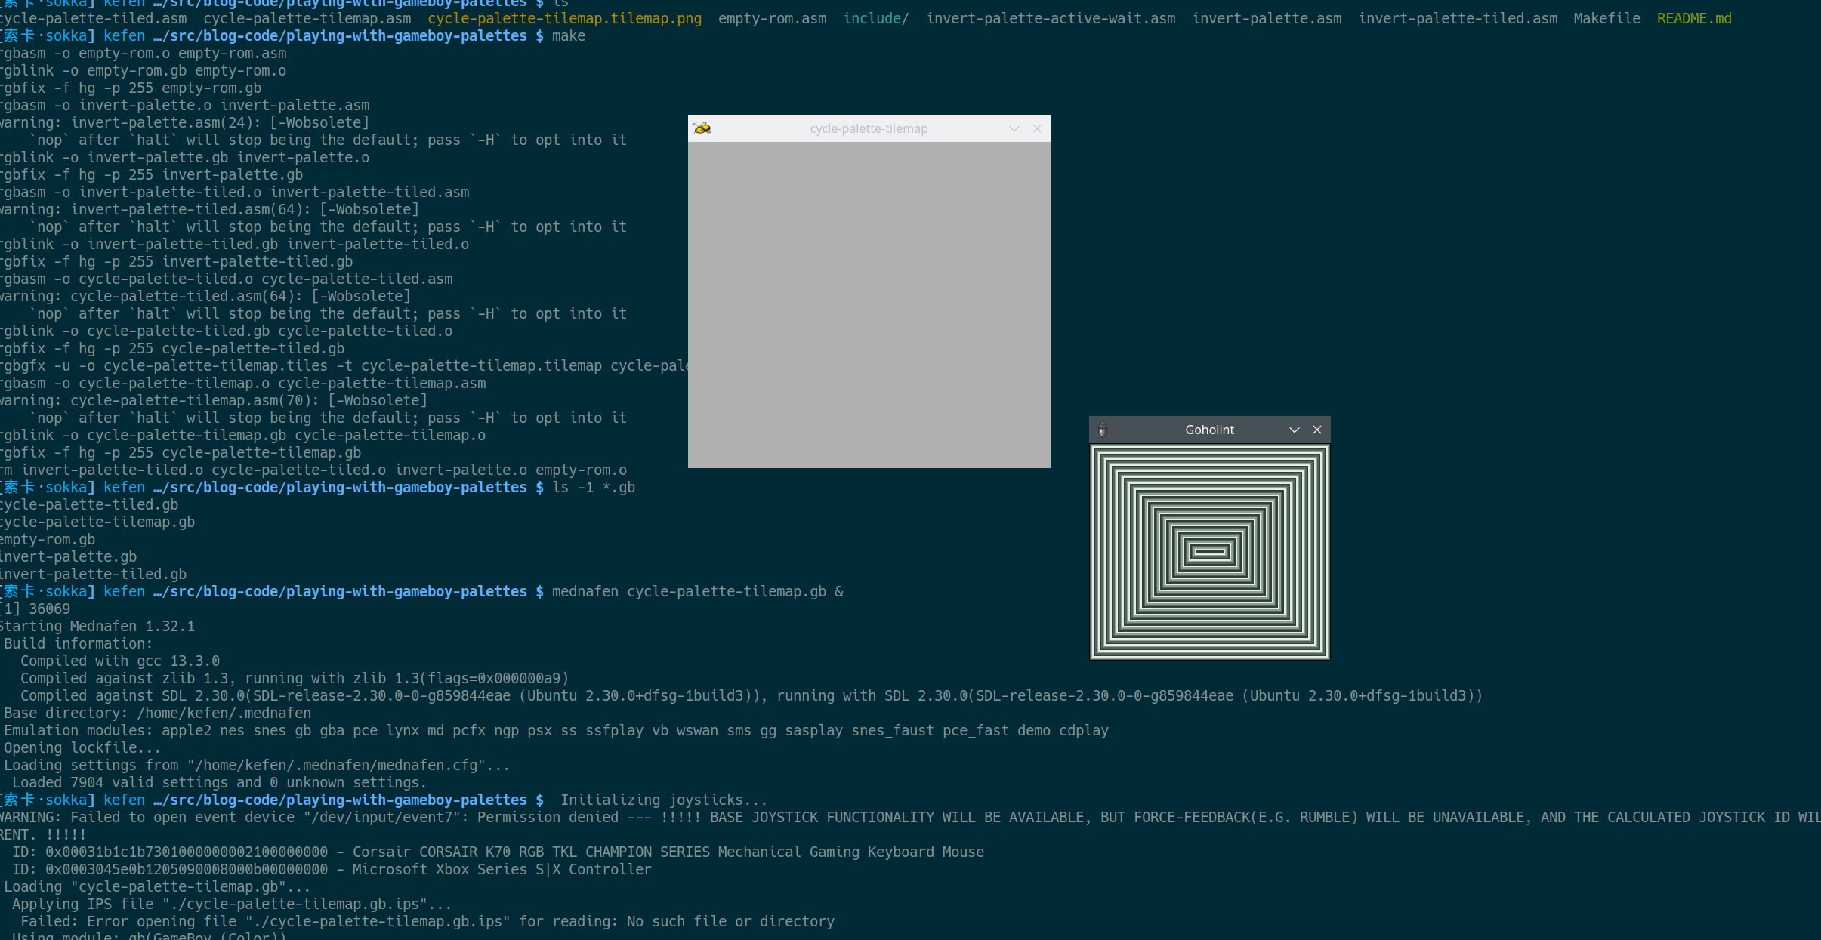Click 'warning: invert-palette-tiled.asm(64)' line
This screenshot has width=1821, height=940.
210,209
